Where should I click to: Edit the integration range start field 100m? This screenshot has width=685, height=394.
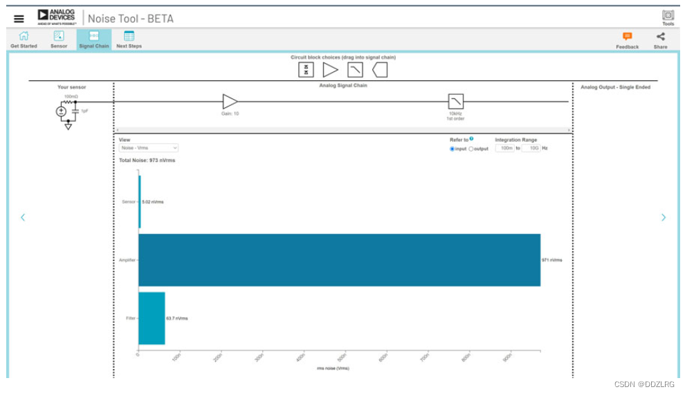coord(504,148)
